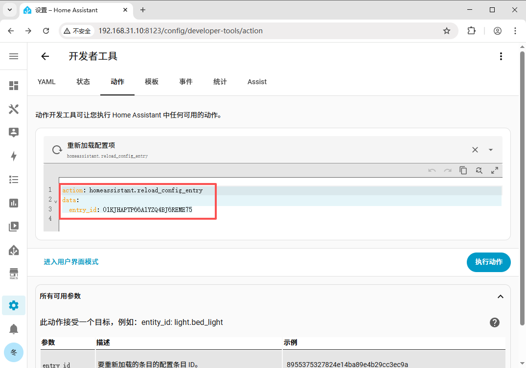Click the 重新加载配置项 action field

click(x=273, y=150)
